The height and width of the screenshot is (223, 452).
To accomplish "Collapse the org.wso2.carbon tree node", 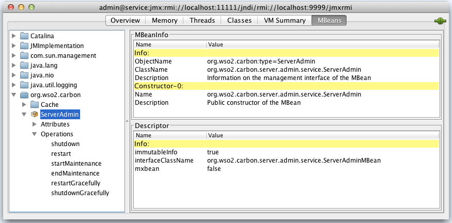I will pos(14,95).
